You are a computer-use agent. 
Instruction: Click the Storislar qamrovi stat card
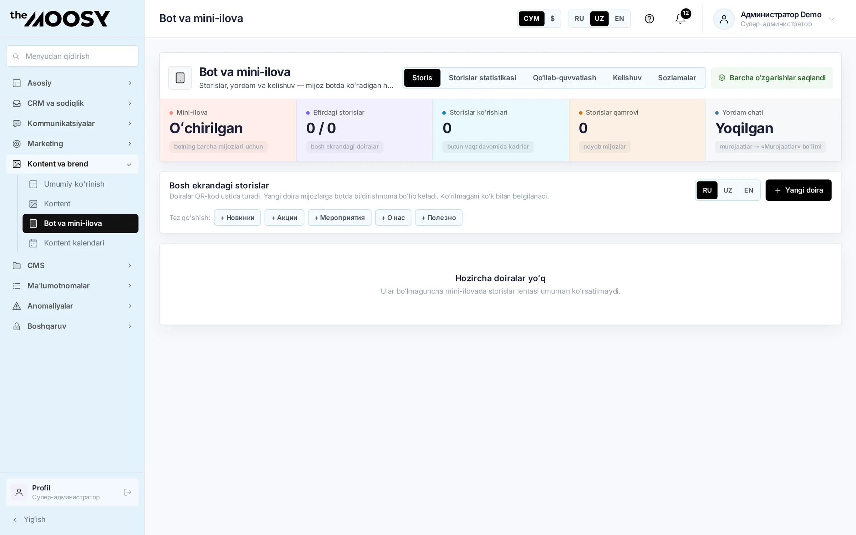637,130
